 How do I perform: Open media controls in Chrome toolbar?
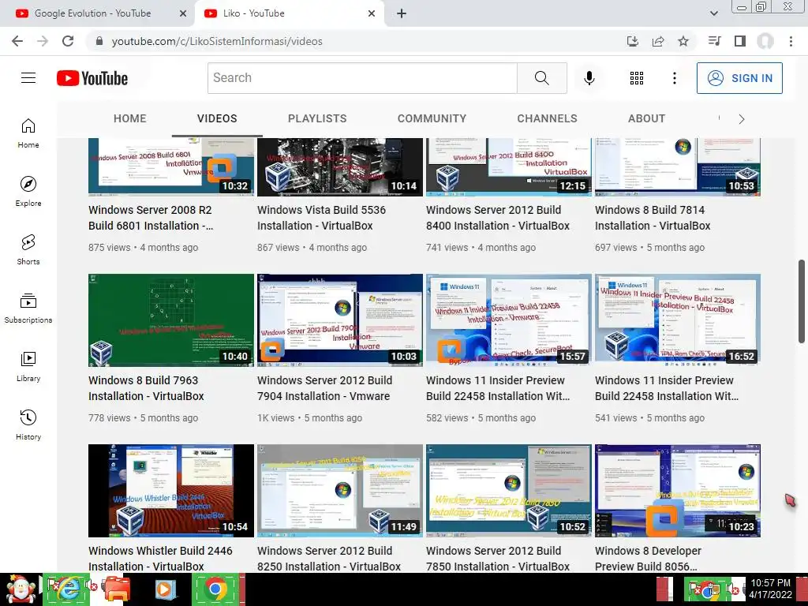pyautogui.click(x=714, y=41)
